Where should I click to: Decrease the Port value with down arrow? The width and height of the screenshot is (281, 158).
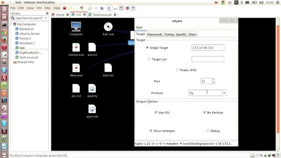(x=213, y=83)
